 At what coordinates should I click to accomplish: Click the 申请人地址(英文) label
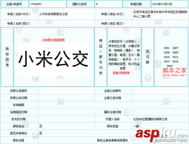(113, 23)
